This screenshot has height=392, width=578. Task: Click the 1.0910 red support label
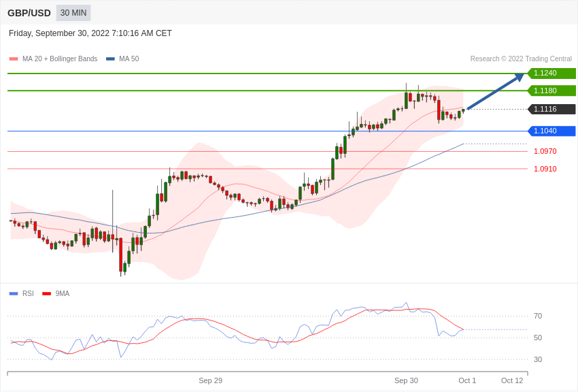[545, 169]
